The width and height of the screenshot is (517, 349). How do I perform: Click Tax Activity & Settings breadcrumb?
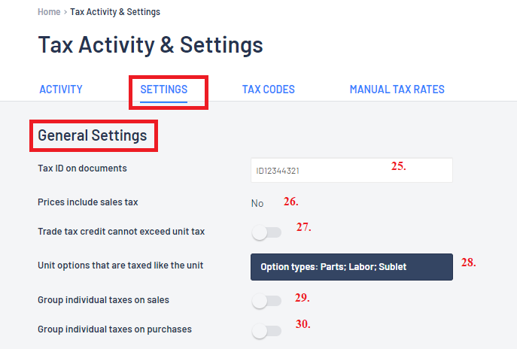114,12
